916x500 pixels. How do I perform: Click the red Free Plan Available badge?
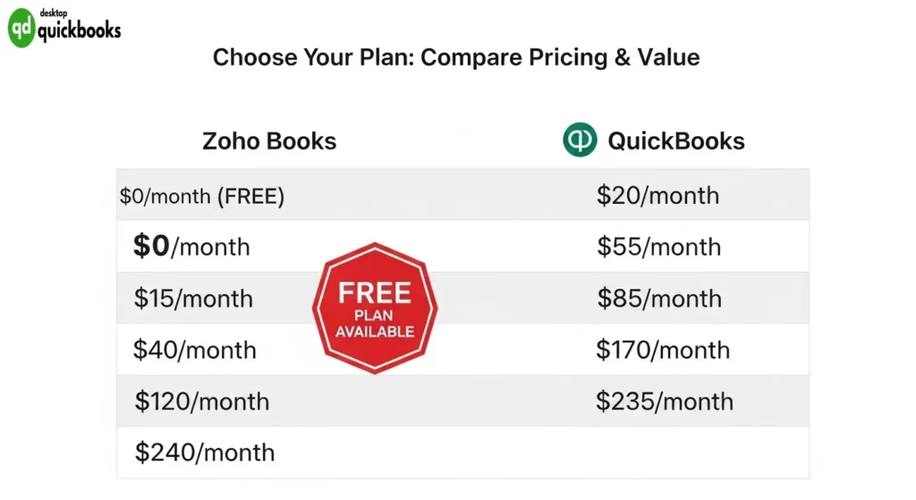coord(375,309)
